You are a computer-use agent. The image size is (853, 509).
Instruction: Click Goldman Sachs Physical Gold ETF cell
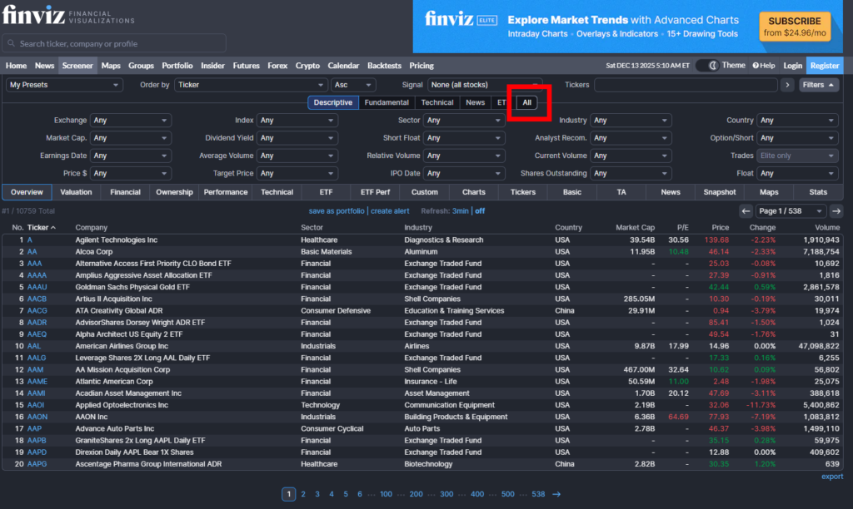(132, 287)
